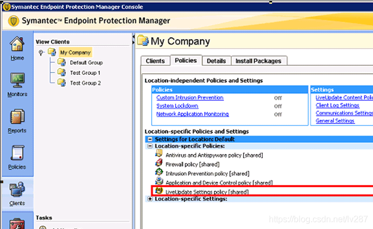Switch to the Install Packages tab

pos(259,61)
